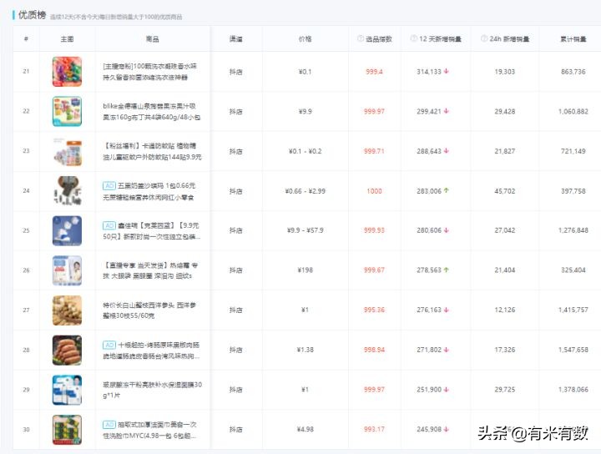Click the cumulative sales value 1,547,658
Screen dimensions: 601x454
[x=573, y=350]
